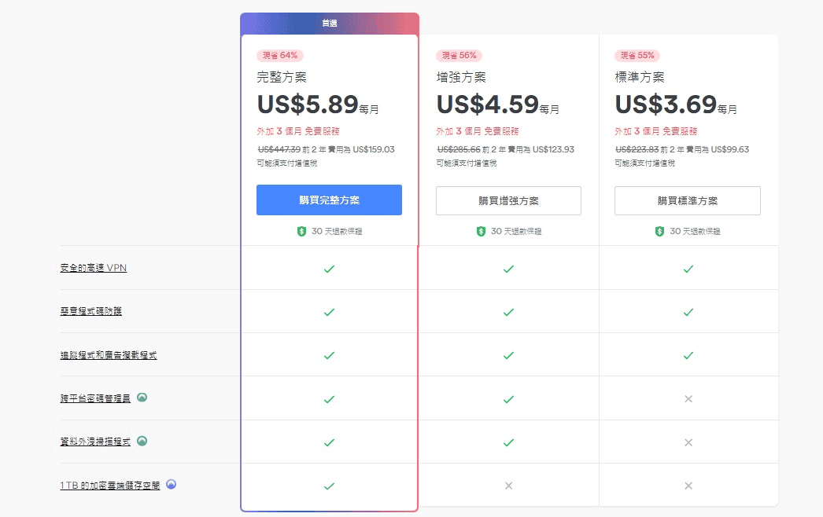Click the struck-through US$285.66 price
The image size is (823, 517).
[x=458, y=149]
